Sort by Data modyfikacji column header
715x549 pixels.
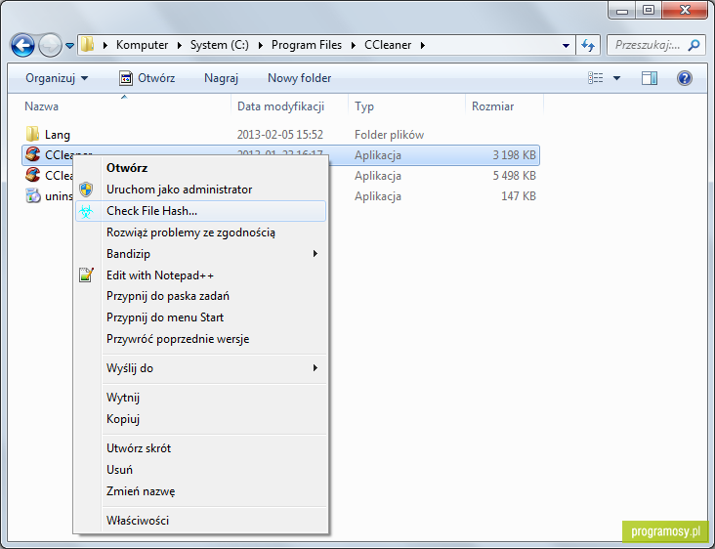[x=280, y=106]
